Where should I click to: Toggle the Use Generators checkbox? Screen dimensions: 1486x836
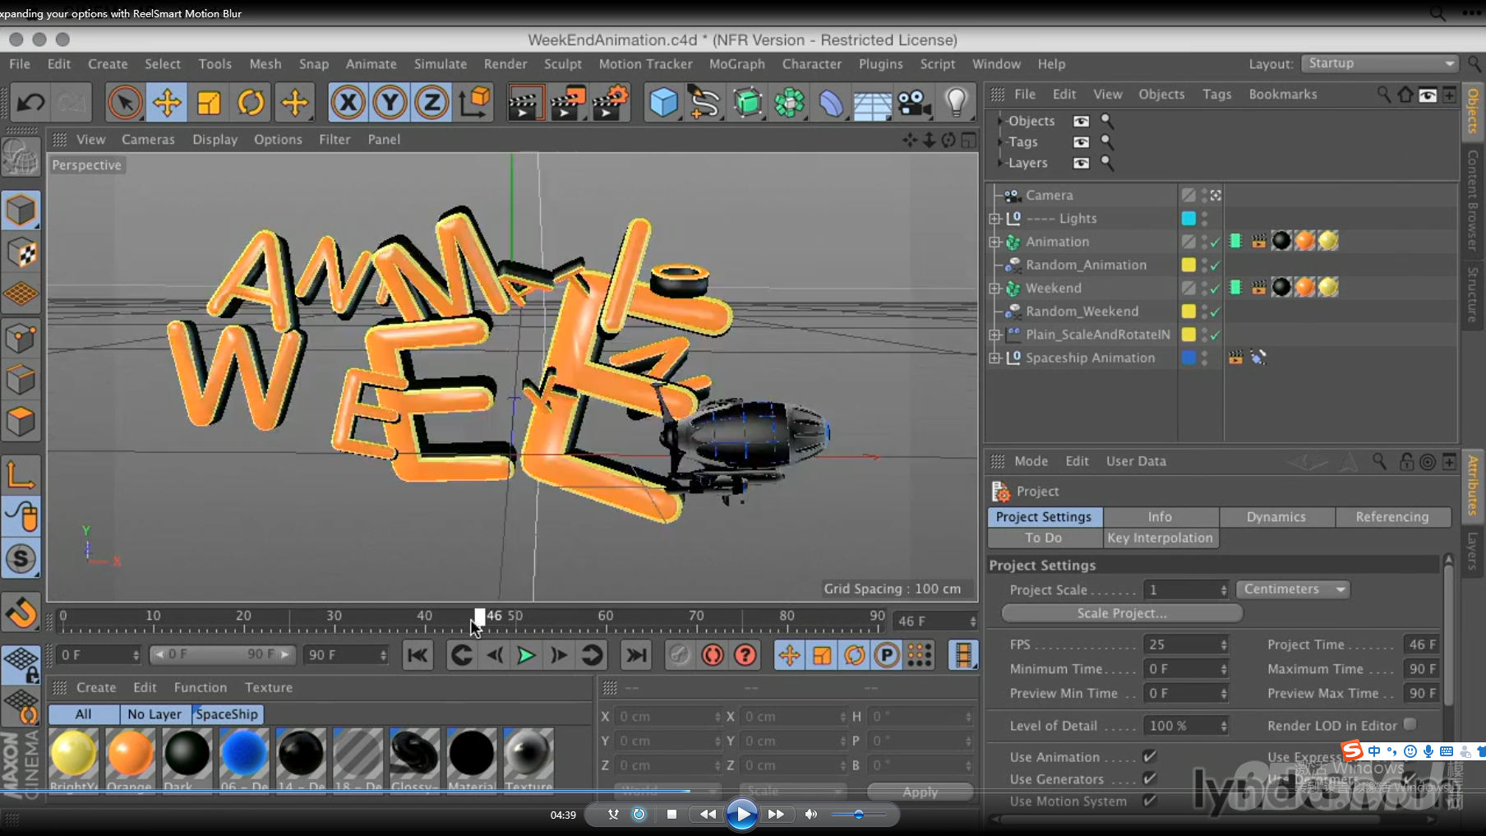click(x=1150, y=778)
